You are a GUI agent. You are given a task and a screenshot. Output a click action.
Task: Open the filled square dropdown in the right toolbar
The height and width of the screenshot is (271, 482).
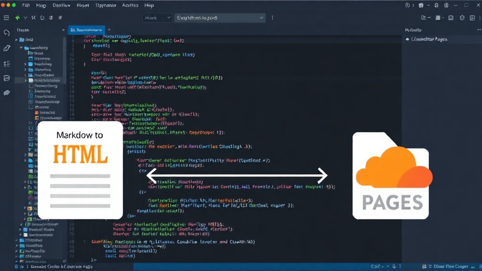coord(440,18)
